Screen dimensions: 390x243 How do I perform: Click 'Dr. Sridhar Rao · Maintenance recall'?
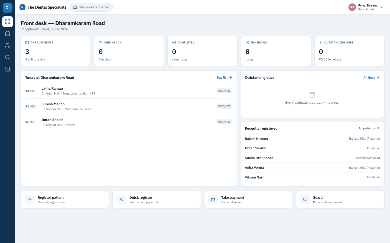tap(66, 109)
